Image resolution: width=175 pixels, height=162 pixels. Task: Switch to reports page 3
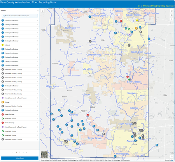tap(23, 152)
